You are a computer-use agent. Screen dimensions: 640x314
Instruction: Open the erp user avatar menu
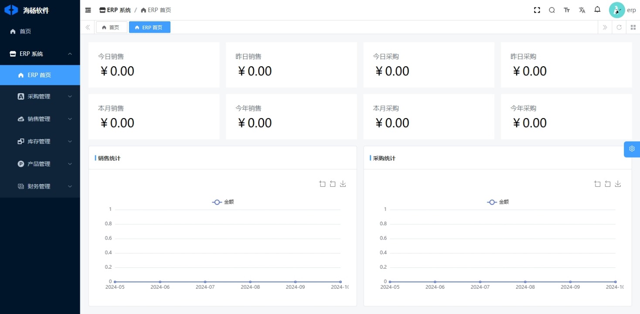click(617, 10)
